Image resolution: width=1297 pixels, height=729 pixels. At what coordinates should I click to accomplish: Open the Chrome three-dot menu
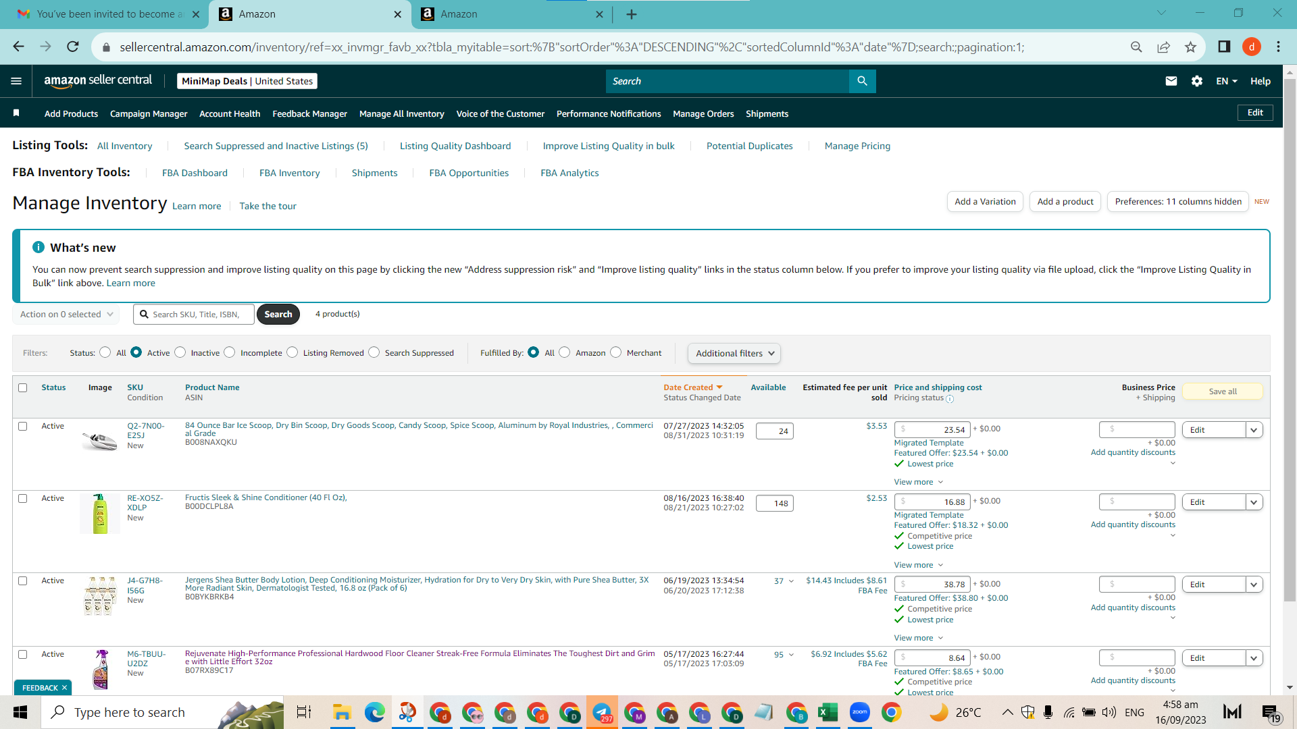click(1278, 47)
